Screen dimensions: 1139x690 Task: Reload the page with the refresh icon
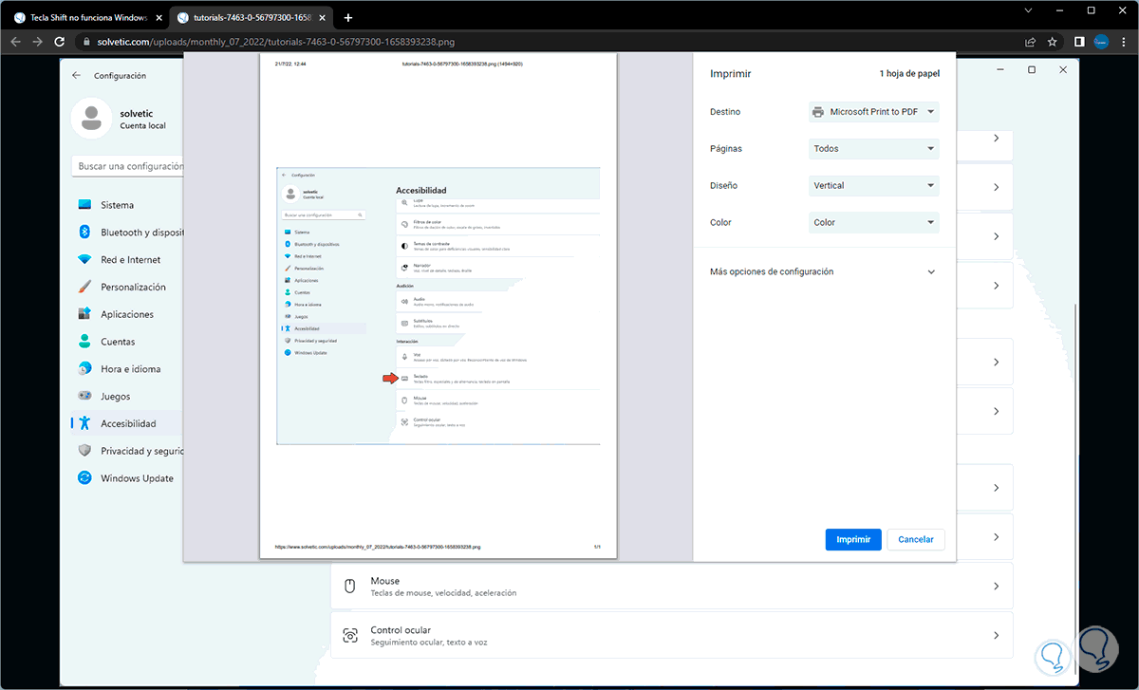pyautogui.click(x=60, y=42)
